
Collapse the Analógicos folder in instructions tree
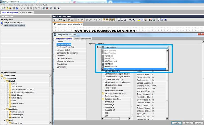tap(4, 109)
